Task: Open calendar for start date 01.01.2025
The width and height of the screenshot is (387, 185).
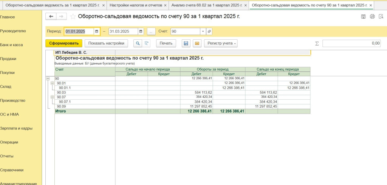Action: (96, 31)
